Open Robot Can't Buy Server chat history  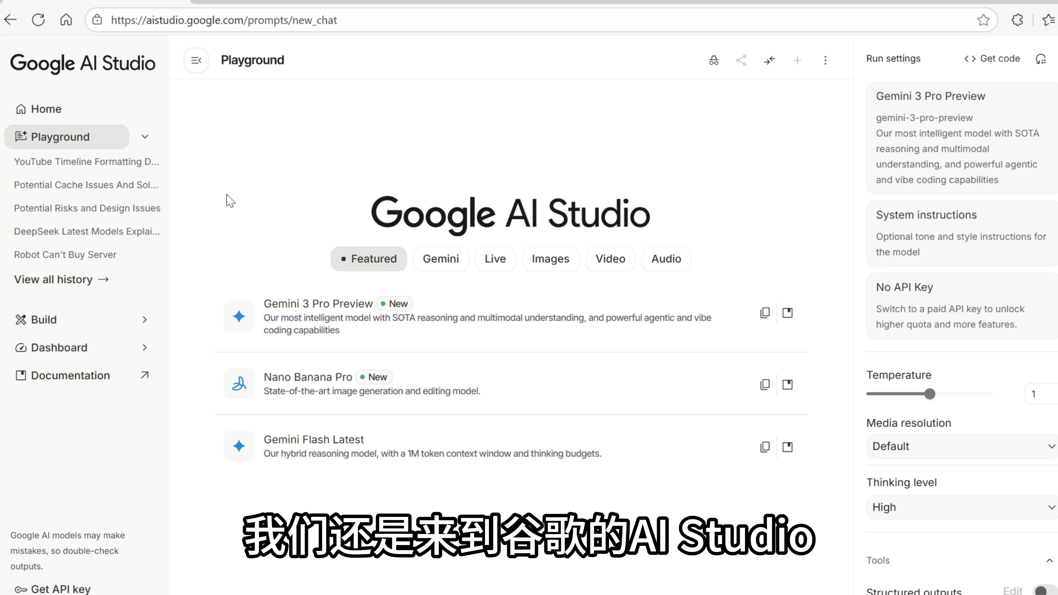65,255
